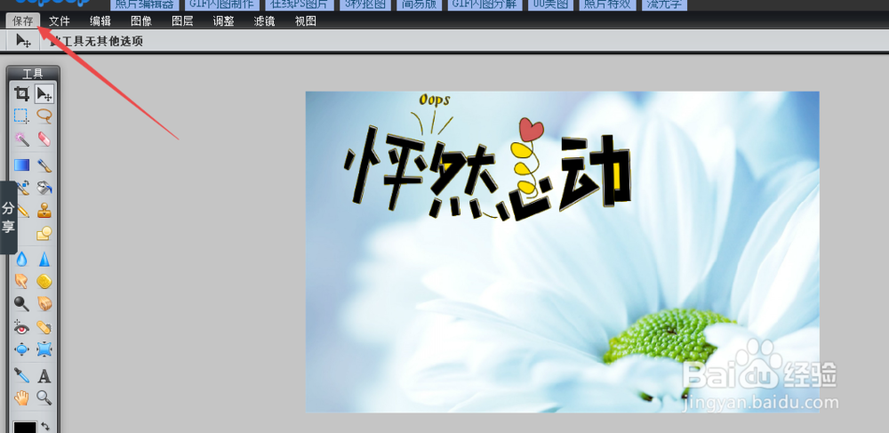Open the 分享 side tab
This screenshot has height=433, width=889.
tap(9, 218)
